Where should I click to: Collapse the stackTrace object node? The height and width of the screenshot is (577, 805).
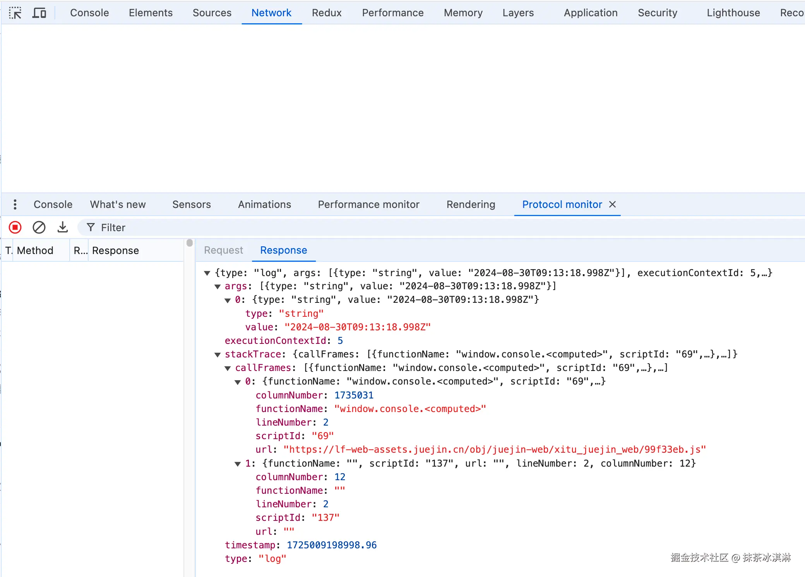pyautogui.click(x=218, y=355)
